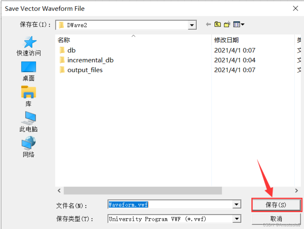Click the Cancel (取消) button

pos(276,219)
